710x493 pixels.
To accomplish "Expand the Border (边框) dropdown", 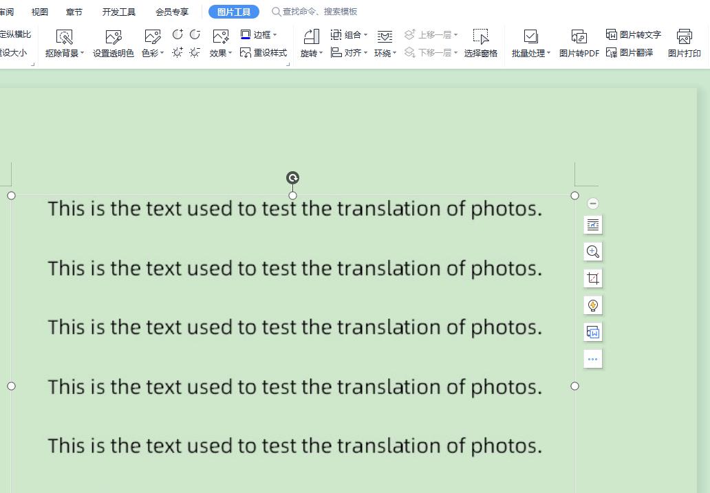I will click(259, 34).
